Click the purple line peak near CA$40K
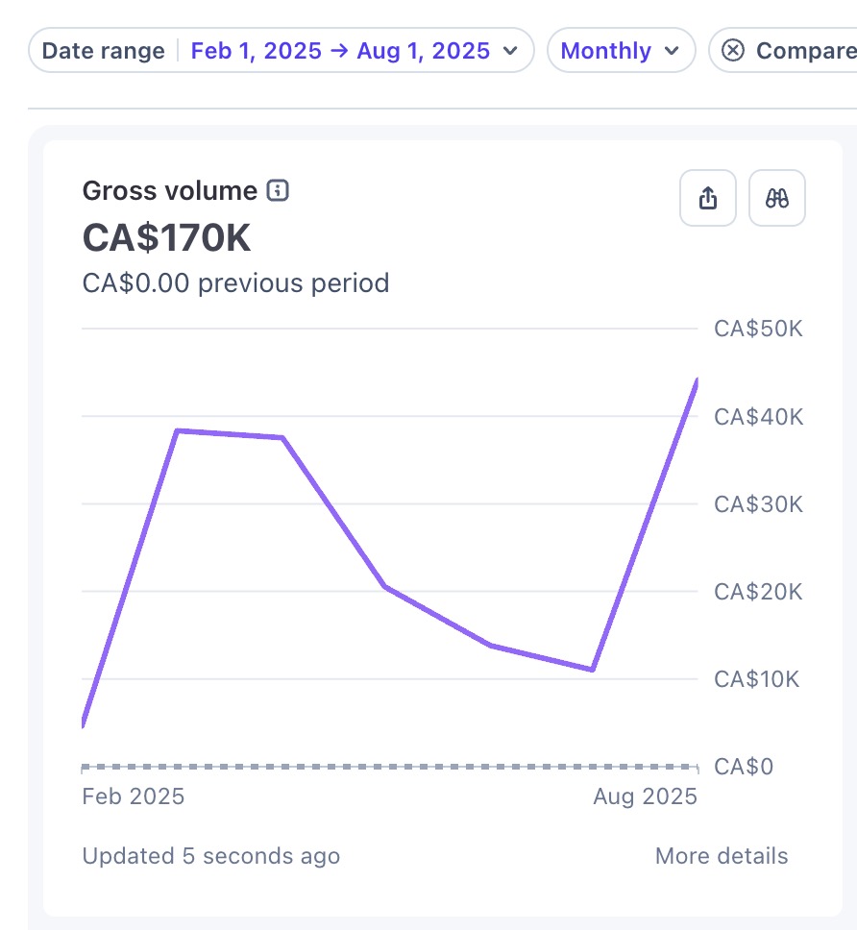This screenshot has width=857, height=930. pos(178,430)
